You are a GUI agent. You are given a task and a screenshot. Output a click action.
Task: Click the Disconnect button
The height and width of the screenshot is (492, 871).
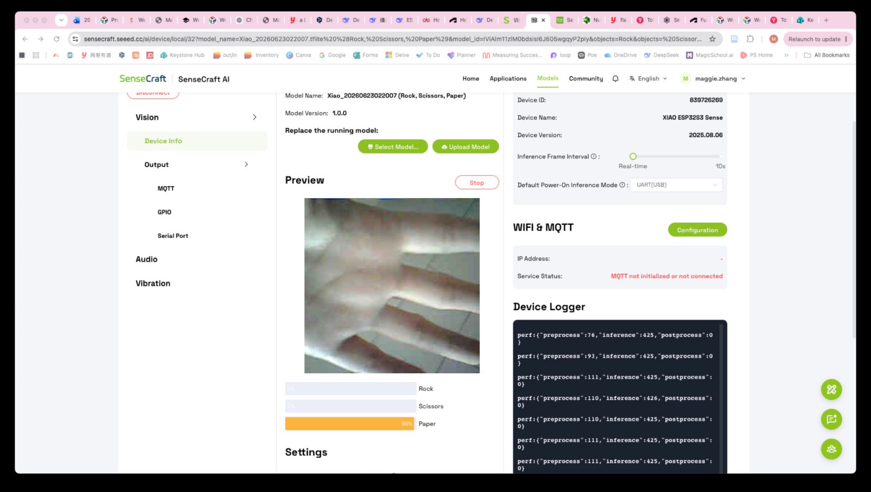point(153,95)
